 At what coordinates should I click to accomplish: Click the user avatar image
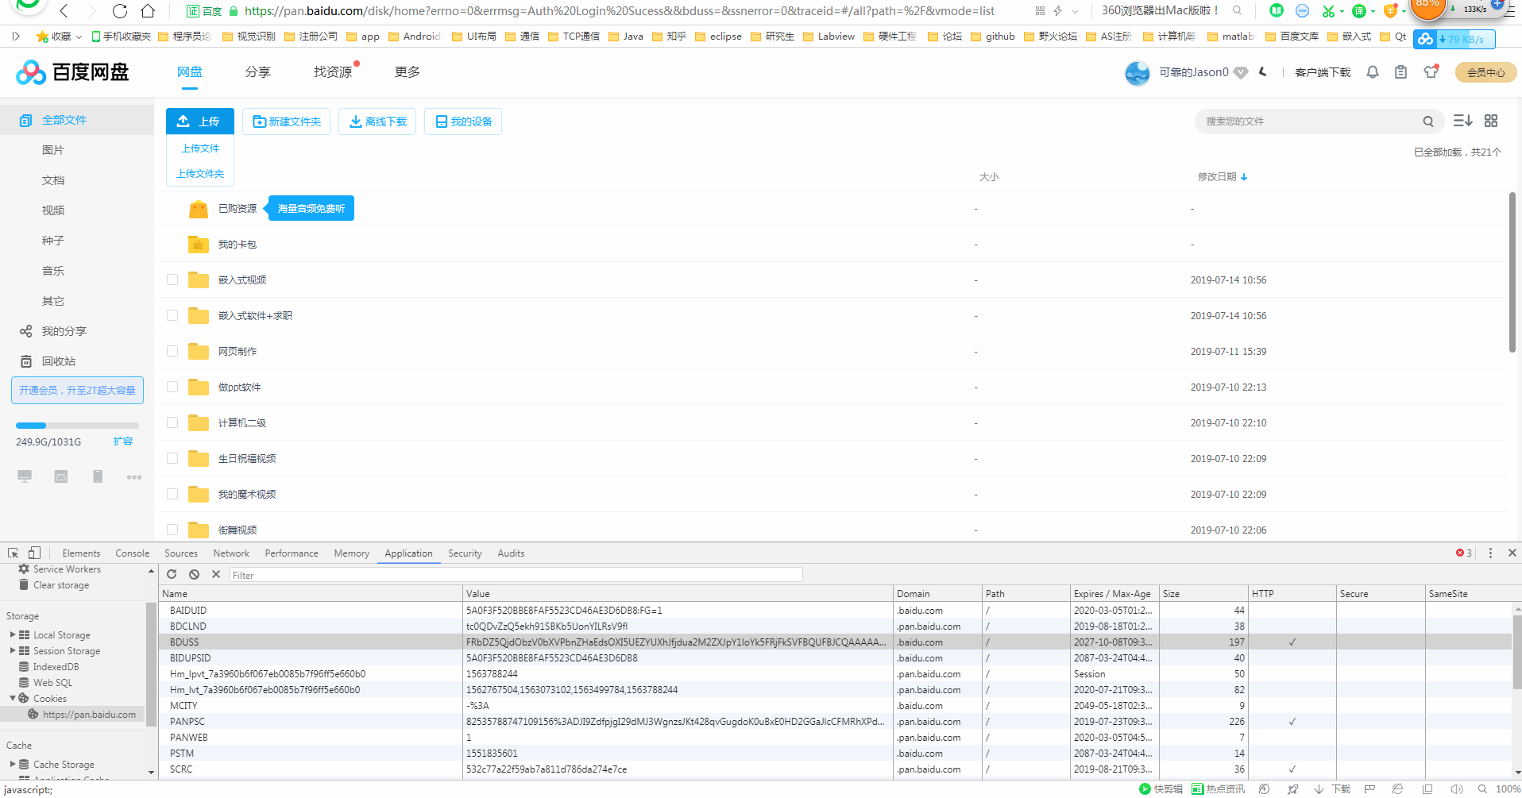pyautogui.click(x=1138, y=73)
